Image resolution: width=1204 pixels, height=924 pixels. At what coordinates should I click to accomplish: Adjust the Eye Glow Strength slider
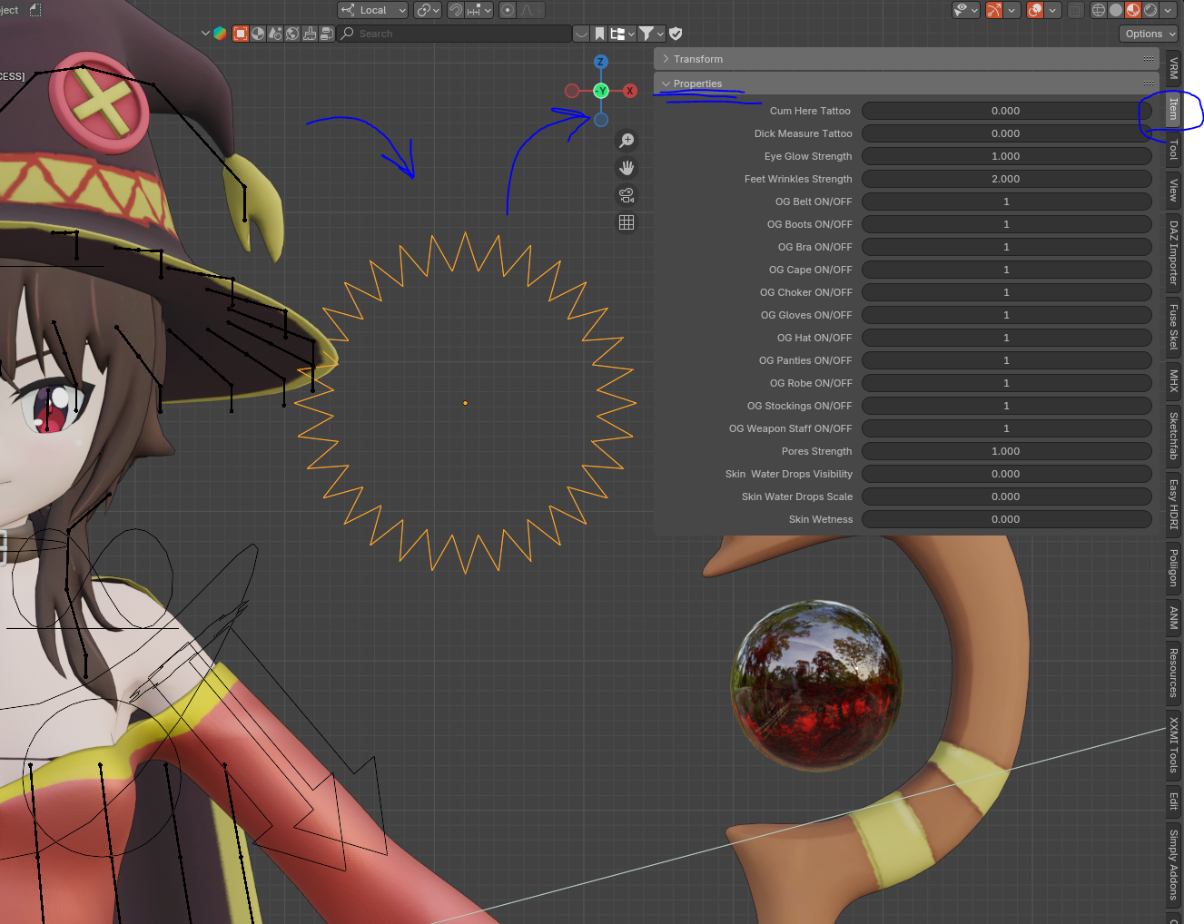[x=1006, y=156]
